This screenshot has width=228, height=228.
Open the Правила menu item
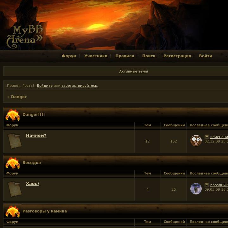point(125,56)
